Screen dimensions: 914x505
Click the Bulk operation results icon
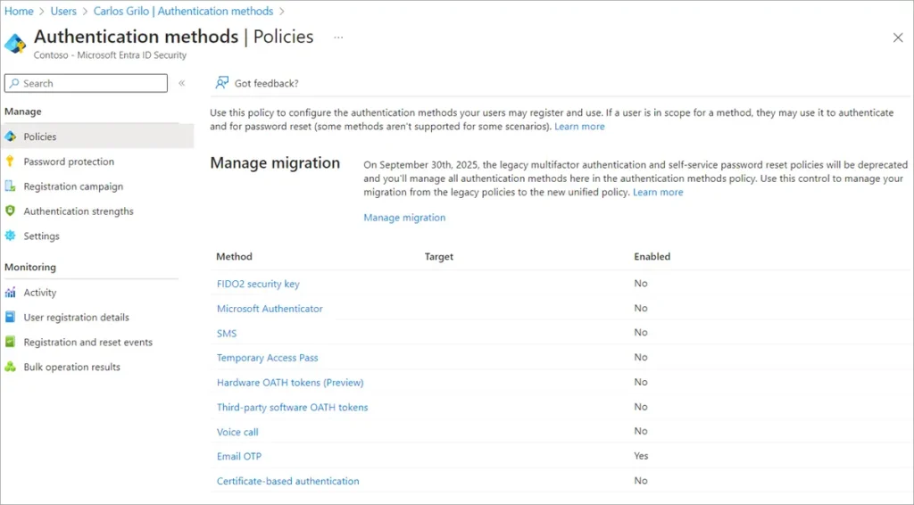pos(11,367)
